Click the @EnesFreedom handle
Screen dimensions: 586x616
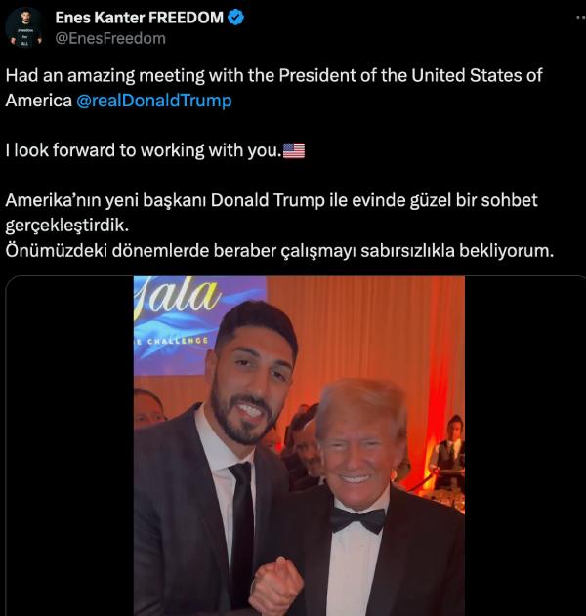[x=110, y=38]
